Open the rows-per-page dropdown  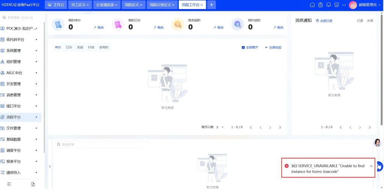220,127
